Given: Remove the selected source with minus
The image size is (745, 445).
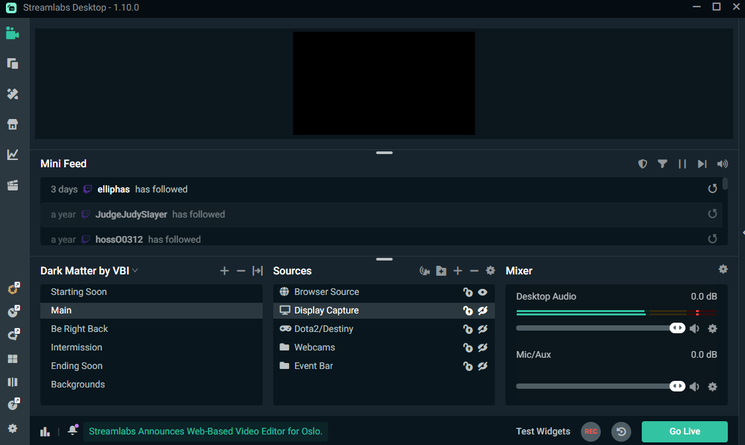Looking at the screenshot, I should [x=474, y=270].
